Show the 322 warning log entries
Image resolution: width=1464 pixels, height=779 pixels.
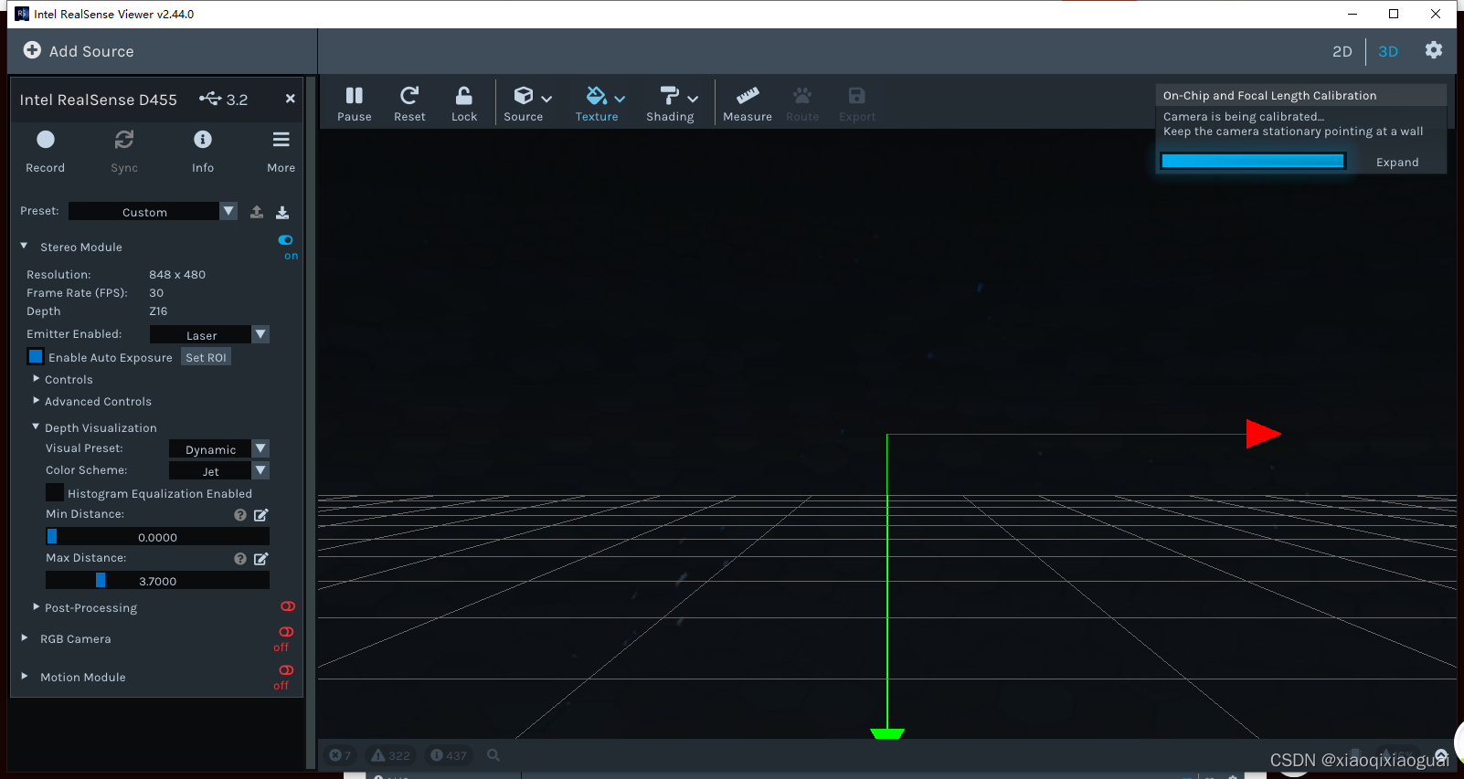(x=390, y=755)
